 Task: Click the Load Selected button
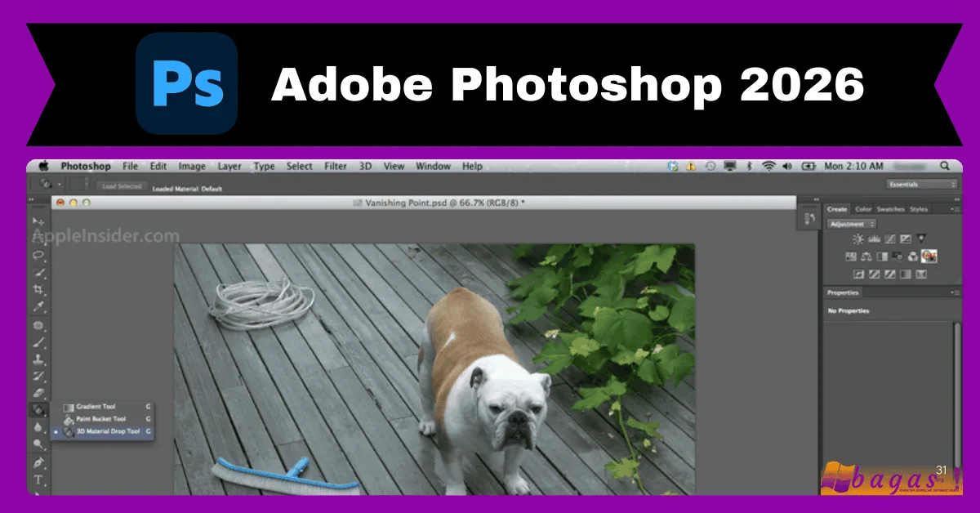122,186
